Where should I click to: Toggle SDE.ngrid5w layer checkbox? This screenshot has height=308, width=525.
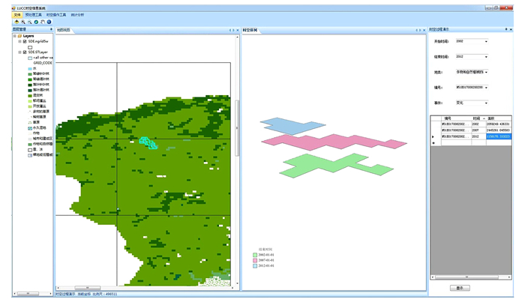click(25, 41)
